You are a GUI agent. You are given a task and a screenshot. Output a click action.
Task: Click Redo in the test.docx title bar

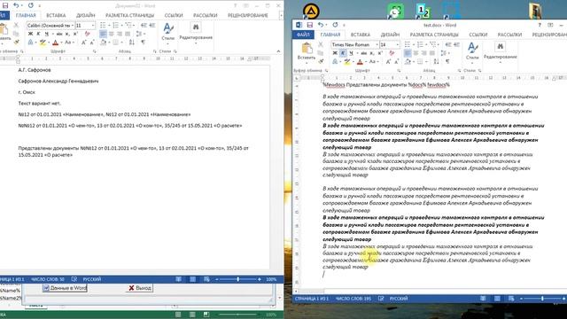[335, 25]
